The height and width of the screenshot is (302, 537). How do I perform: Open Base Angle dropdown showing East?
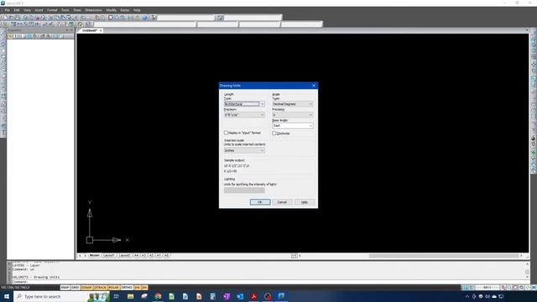point(293,126)
